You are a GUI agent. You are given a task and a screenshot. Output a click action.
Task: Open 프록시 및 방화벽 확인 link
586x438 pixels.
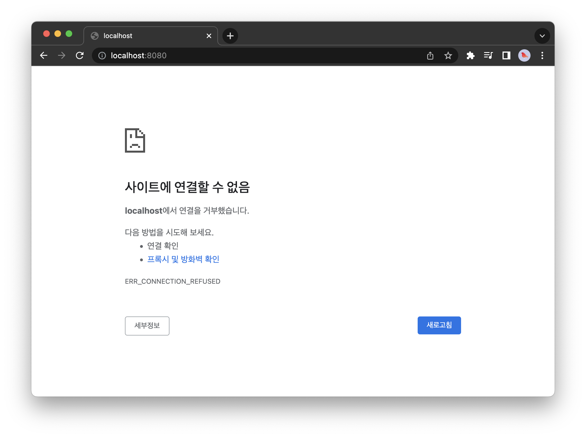[x=183, y=259]
